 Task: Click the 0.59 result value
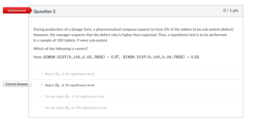coord(195,57)
